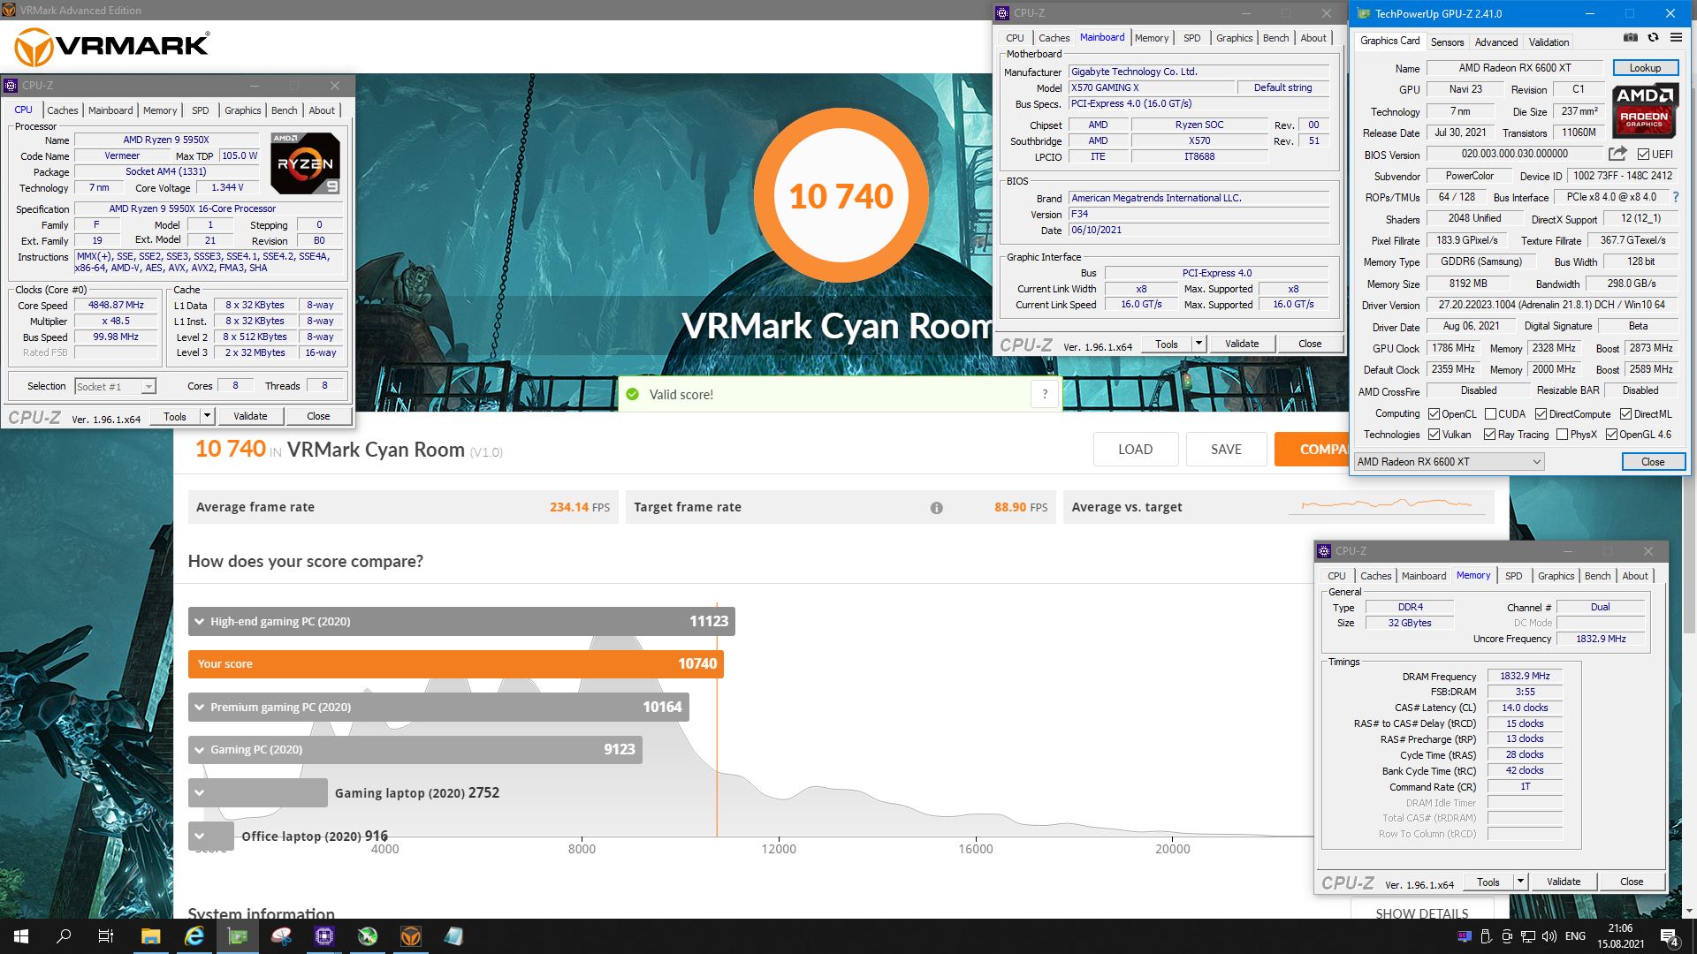Toggle the CUDA checkbox

pos(1490,413)
